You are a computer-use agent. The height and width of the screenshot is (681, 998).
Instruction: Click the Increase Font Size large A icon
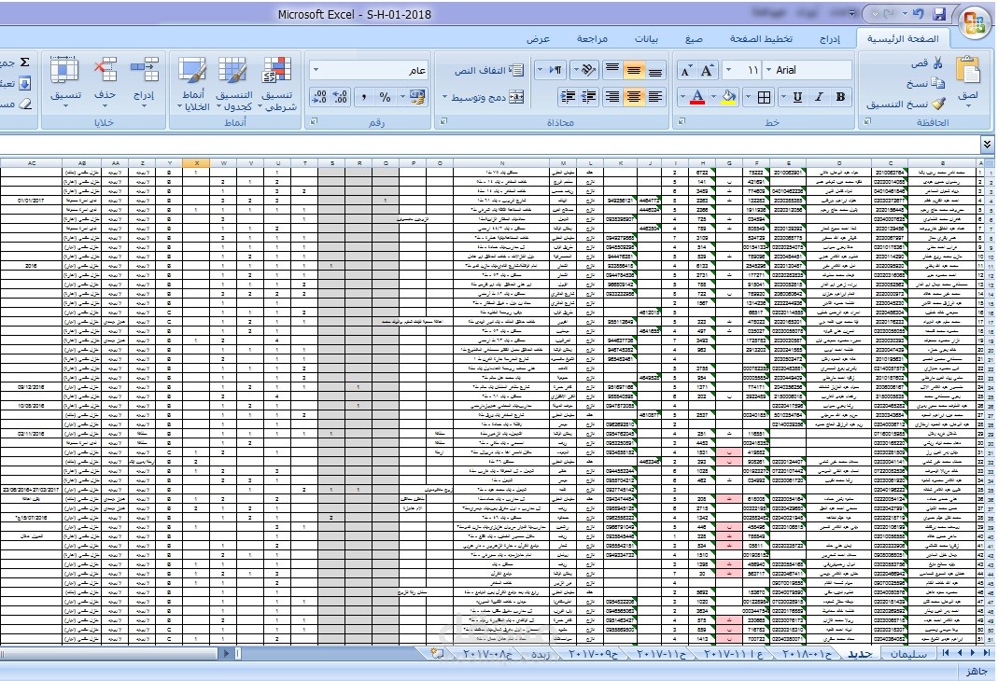tap(706, 70)
